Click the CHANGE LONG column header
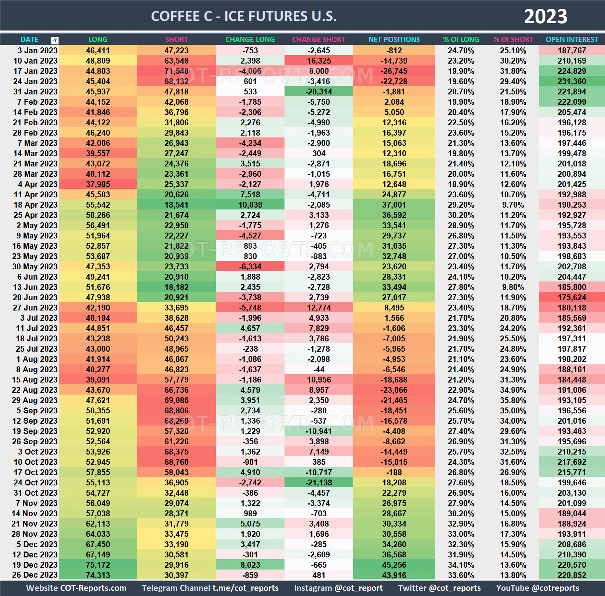 [x=250, y=39]
